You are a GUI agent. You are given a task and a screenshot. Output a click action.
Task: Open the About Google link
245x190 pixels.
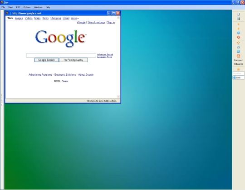pyautogui.click(x=86, y=75)
